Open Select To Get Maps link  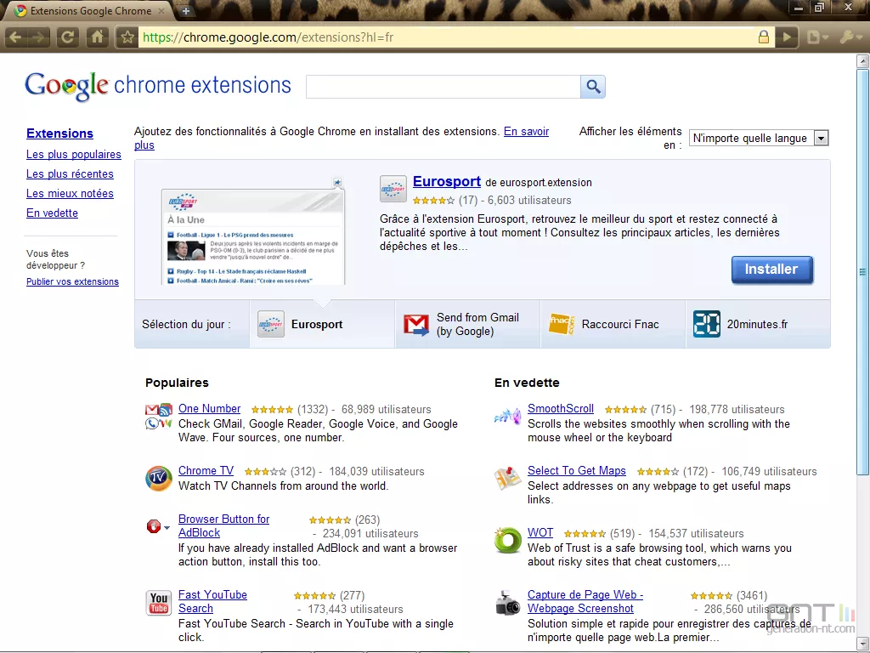577,470
